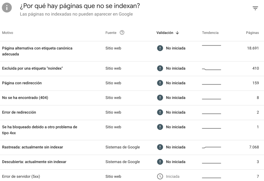
Task: Click the info icon beside the heading
Action: click(x=7, y=8)
